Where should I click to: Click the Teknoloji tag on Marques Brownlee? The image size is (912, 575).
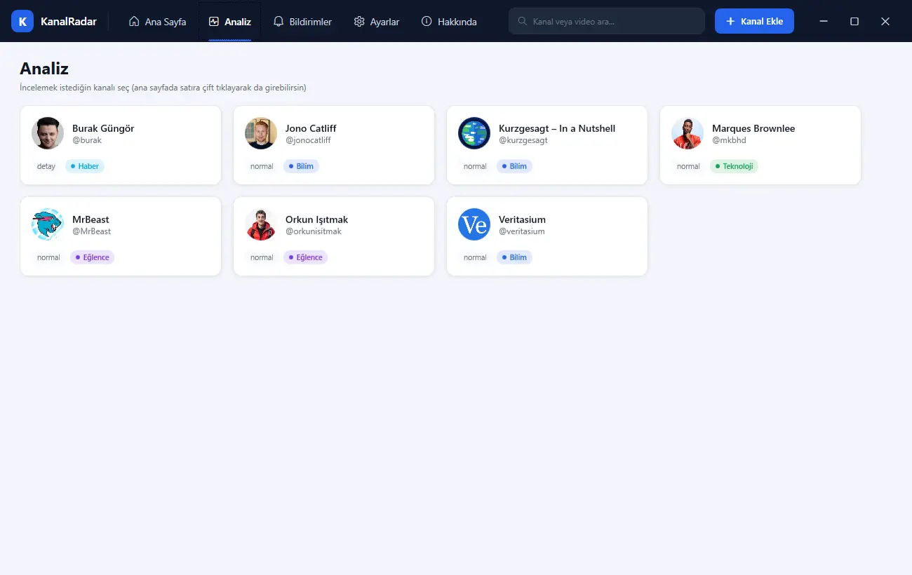[734, 166]
